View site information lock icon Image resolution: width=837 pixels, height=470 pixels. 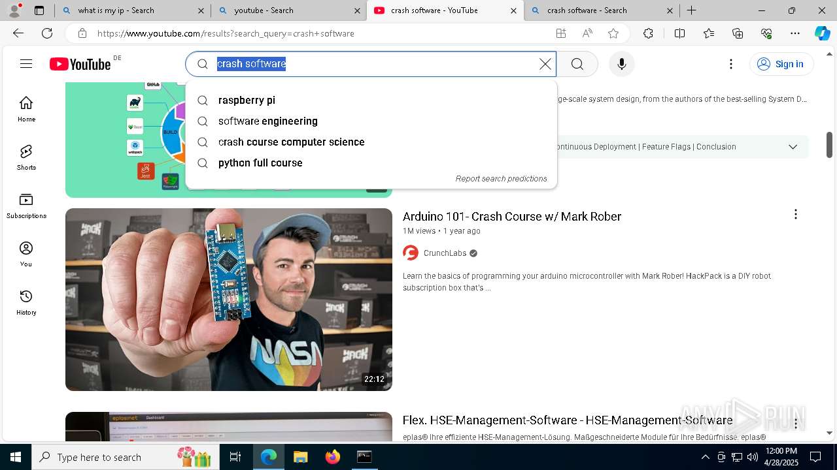pos(82,33)
